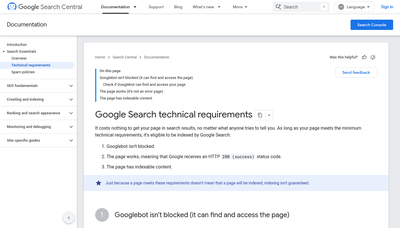Screen dimensions: 400x228
Task: Click the '200 (success)' code text
Action: 238,157
